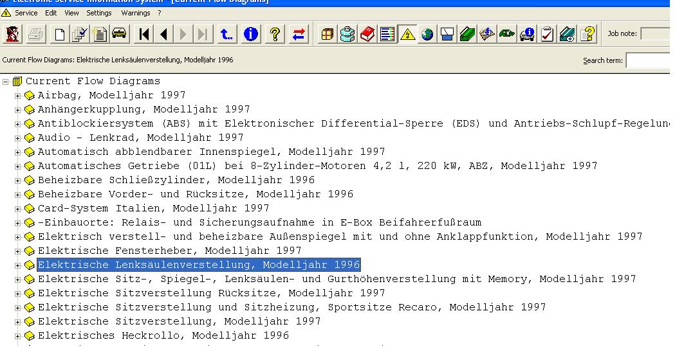Screen dimensions: 675x347
Task: Select the current flow diagrams lightning icon
Action: tap(407, 34)
